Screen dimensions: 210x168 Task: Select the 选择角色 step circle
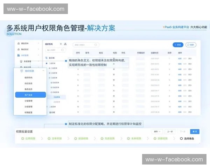[181, 139]
